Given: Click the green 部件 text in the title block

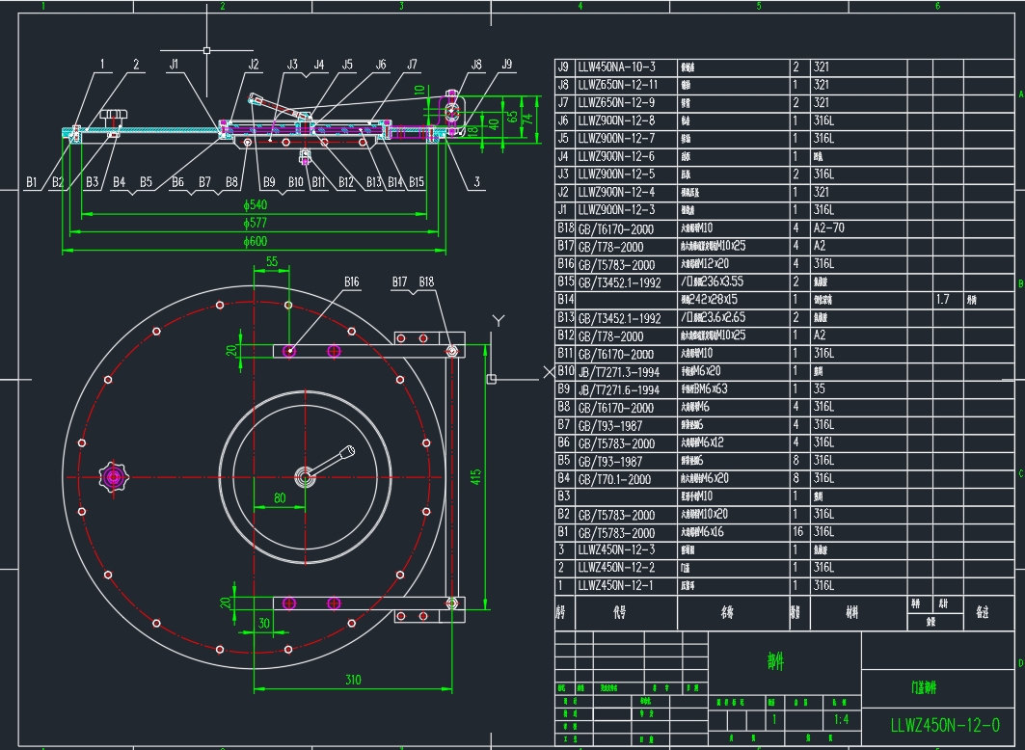Looking at the screenshot, I should click(x=775, y=662).
